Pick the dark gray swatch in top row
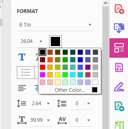 pos(95,52)
